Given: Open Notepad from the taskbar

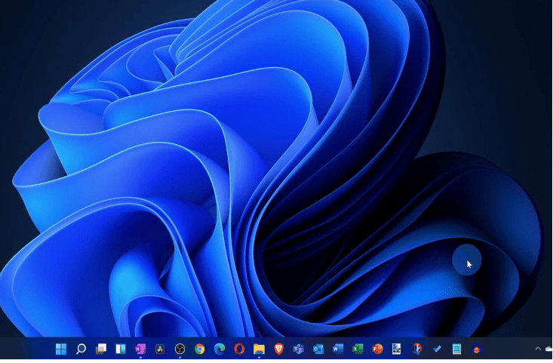Looking at the screenshot, I should [x=456, y=349].
